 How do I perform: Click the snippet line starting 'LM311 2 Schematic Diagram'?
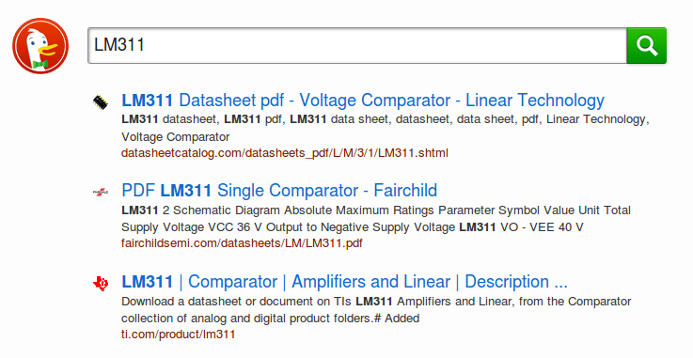pyautogui.click(x=376, y=210)
